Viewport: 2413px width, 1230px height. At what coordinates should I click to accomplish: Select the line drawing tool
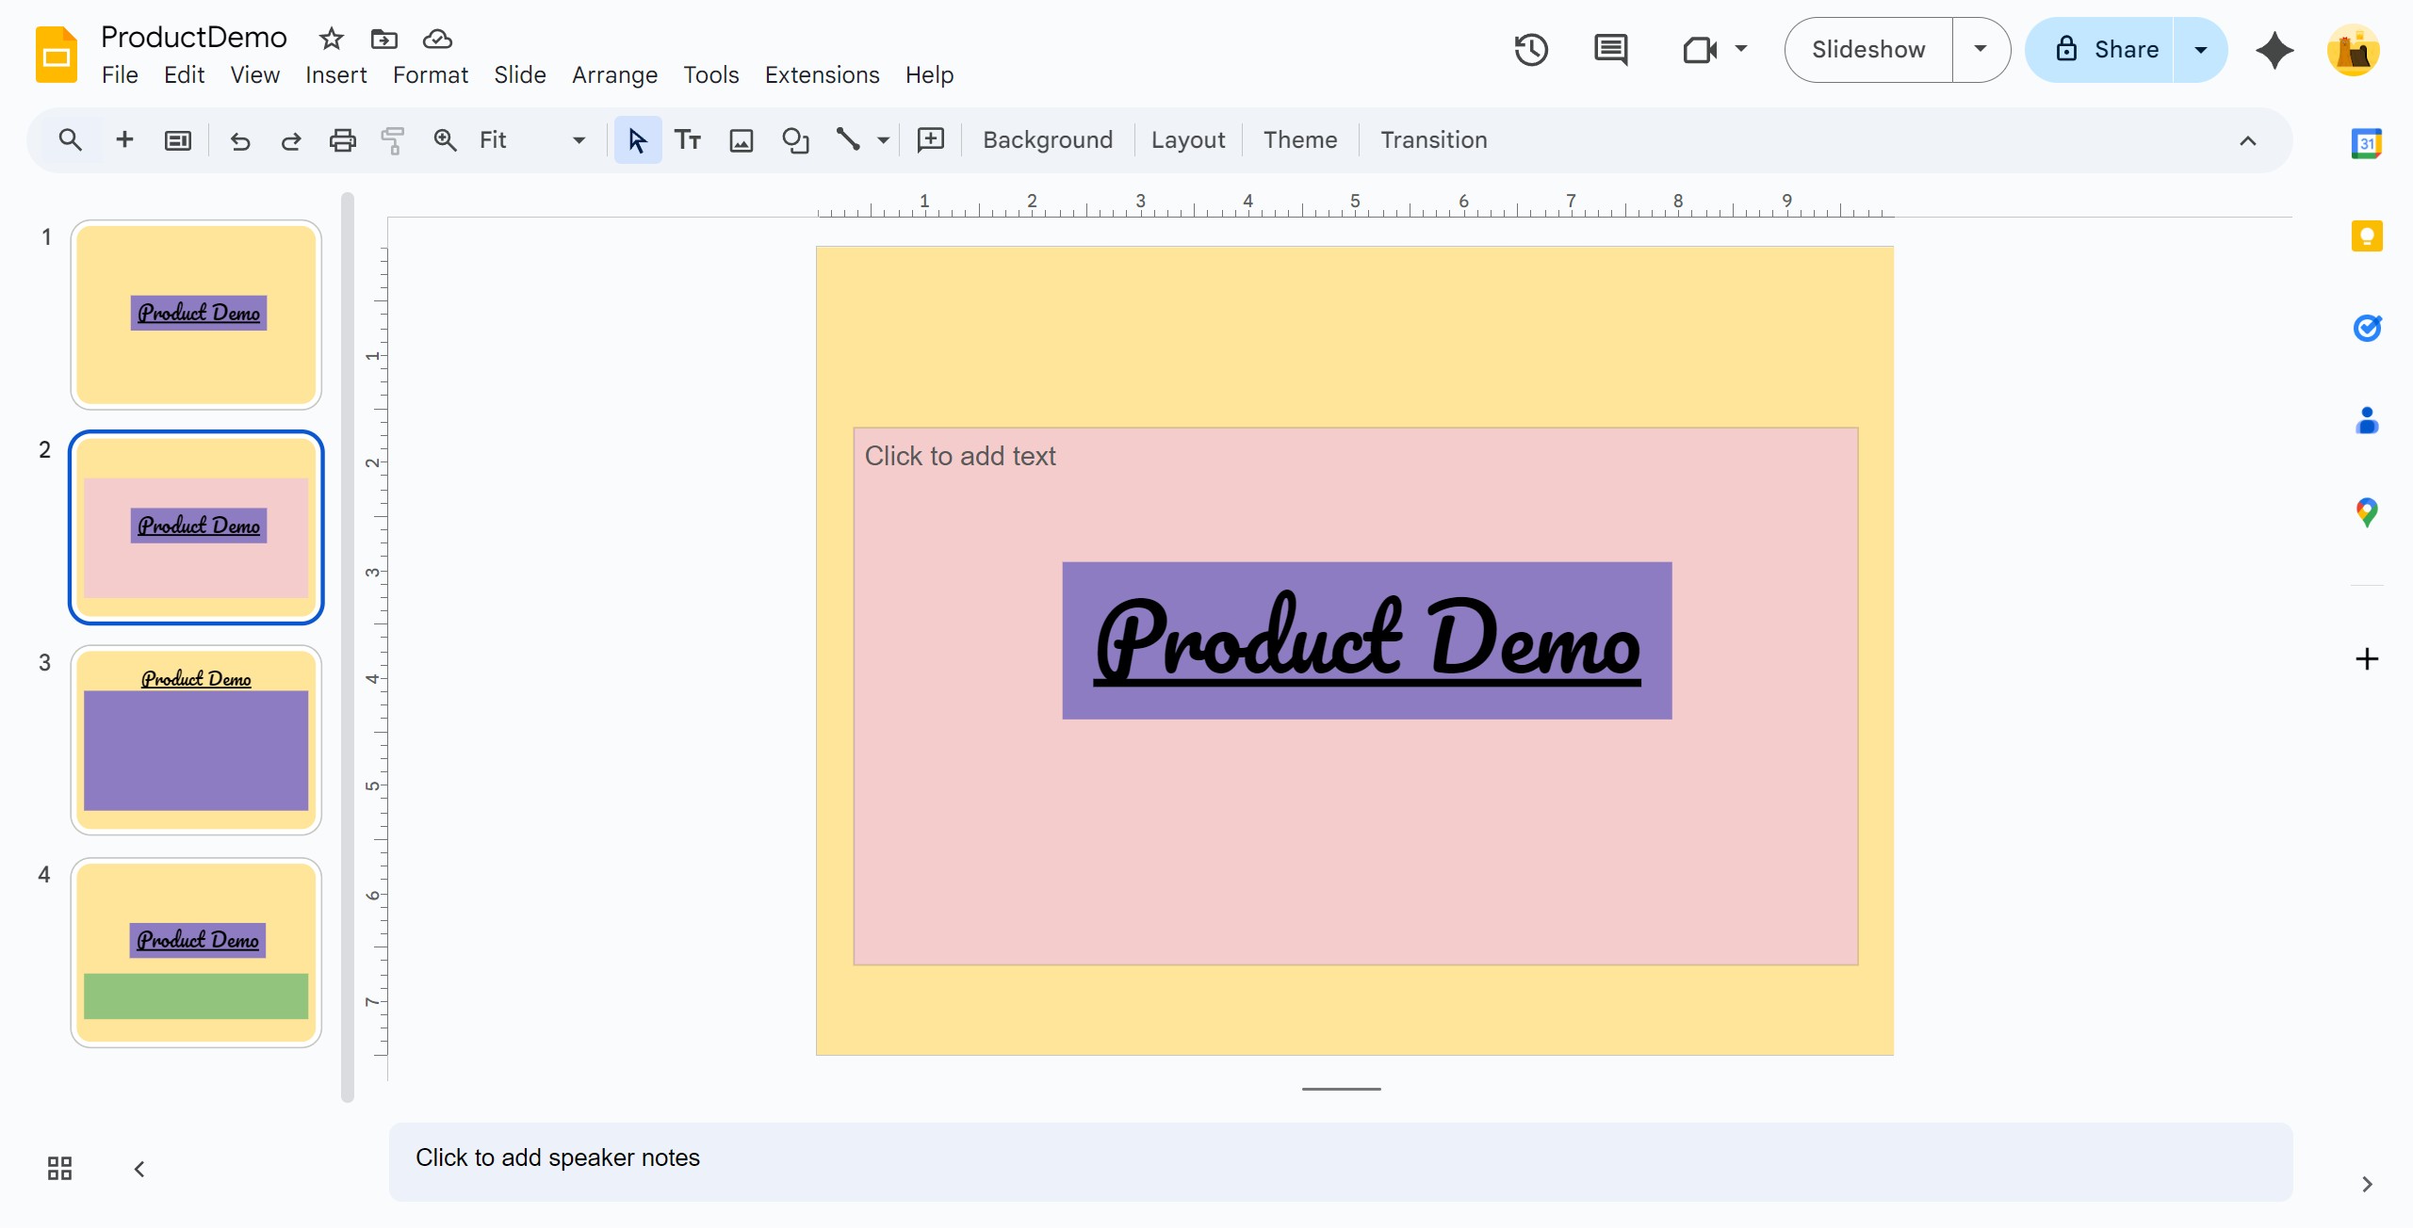(848, 140)
